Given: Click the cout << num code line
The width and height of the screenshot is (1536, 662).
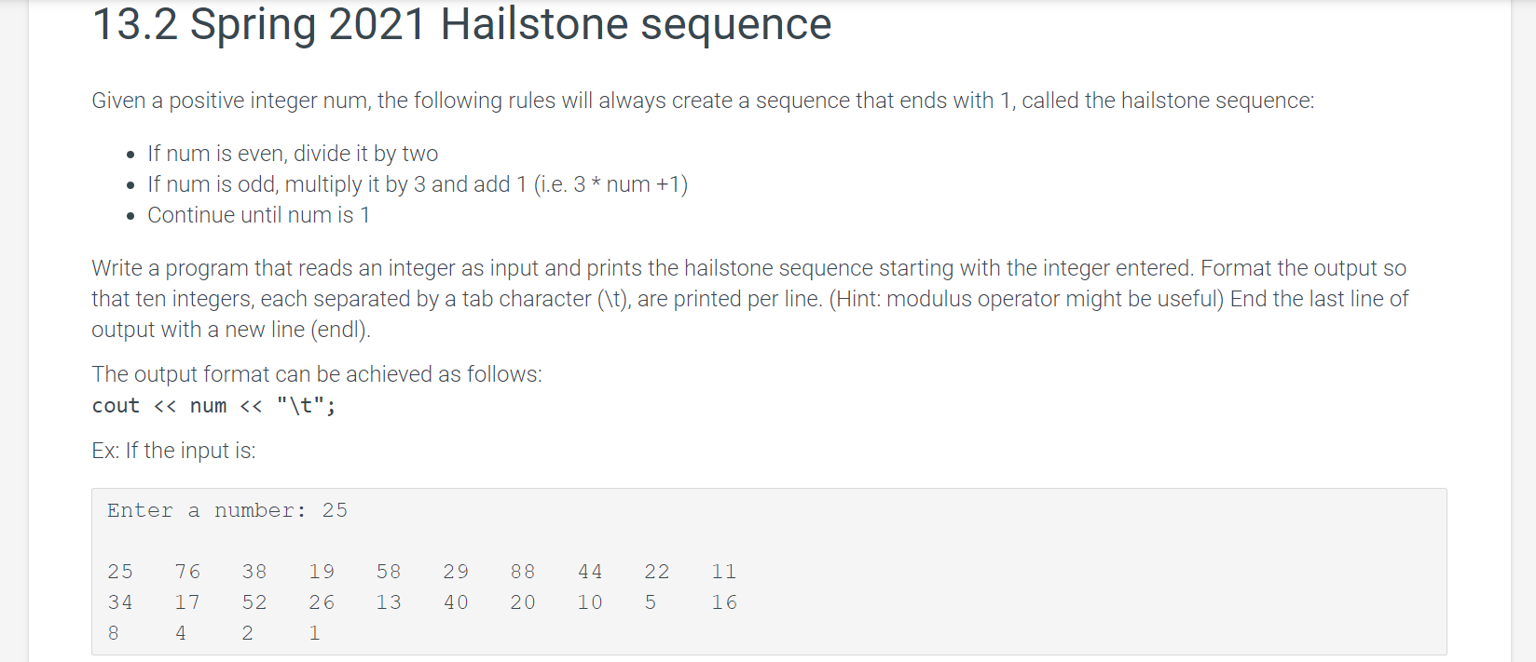Looking at the screenshot, I should (x=213, y=406).
